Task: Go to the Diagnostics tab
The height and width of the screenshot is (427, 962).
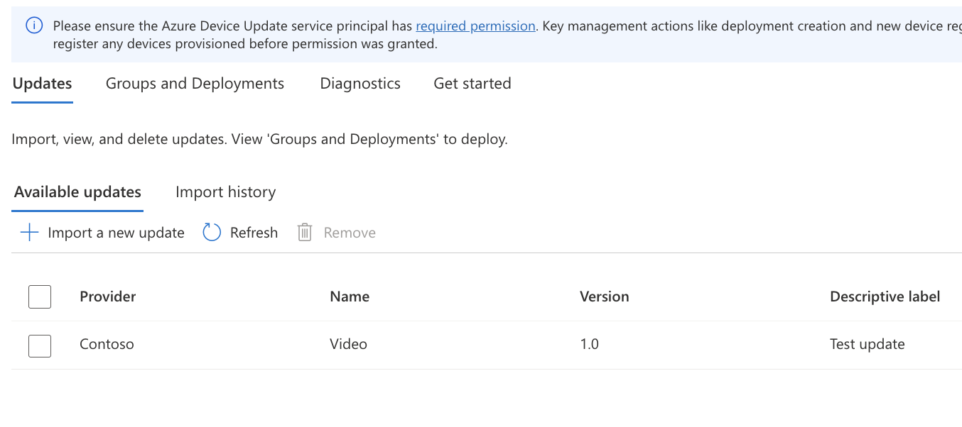Action: (x=360, y=84)
